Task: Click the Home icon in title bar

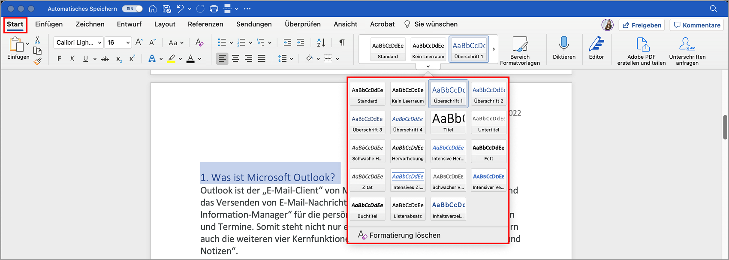Action: [x=153, y=9]
